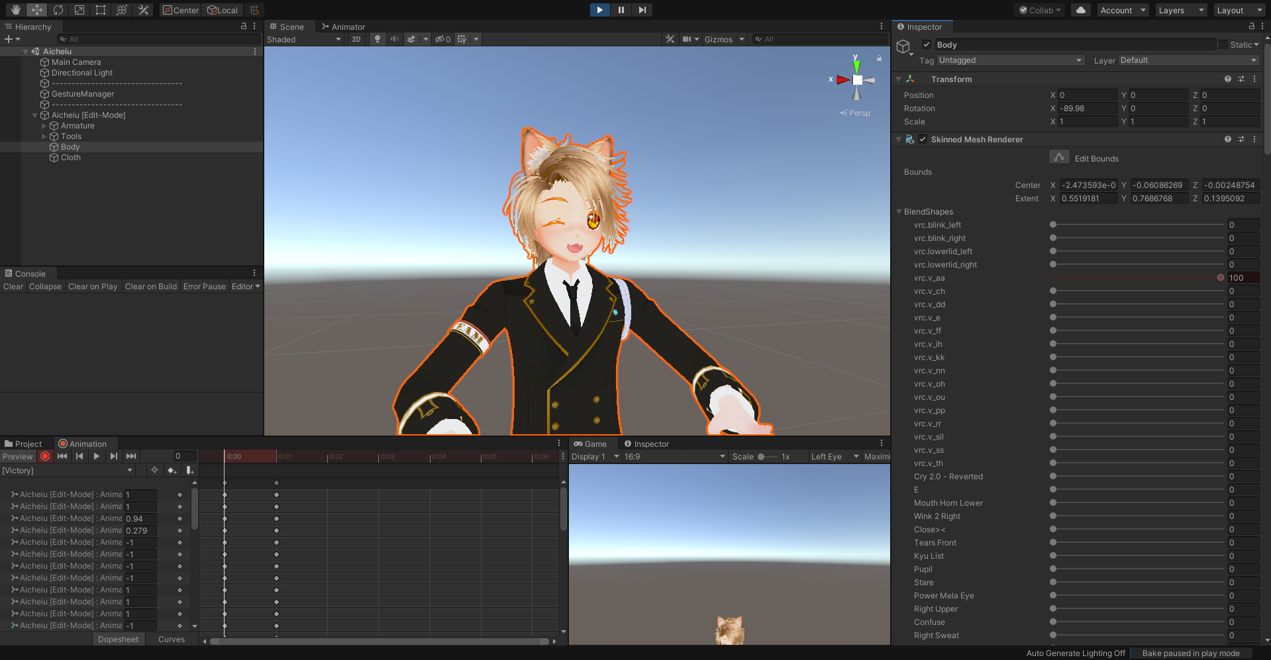Toggle the Skinned Mesh Renderer enabled checkbox
Screen dimensions: 1271x660
tap(923, 139)
